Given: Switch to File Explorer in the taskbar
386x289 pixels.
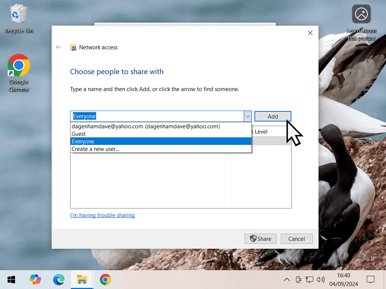Looking at the screenshot, I should tap(82, 280).
